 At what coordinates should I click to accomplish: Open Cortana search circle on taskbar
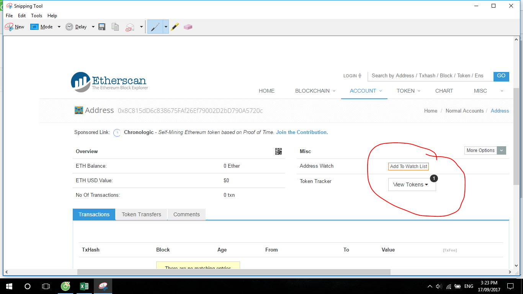coord(27,286)
